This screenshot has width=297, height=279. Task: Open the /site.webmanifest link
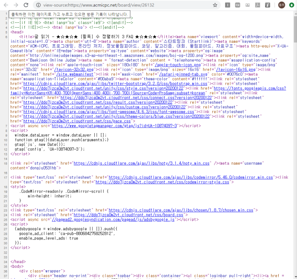(x=75, y=74)
